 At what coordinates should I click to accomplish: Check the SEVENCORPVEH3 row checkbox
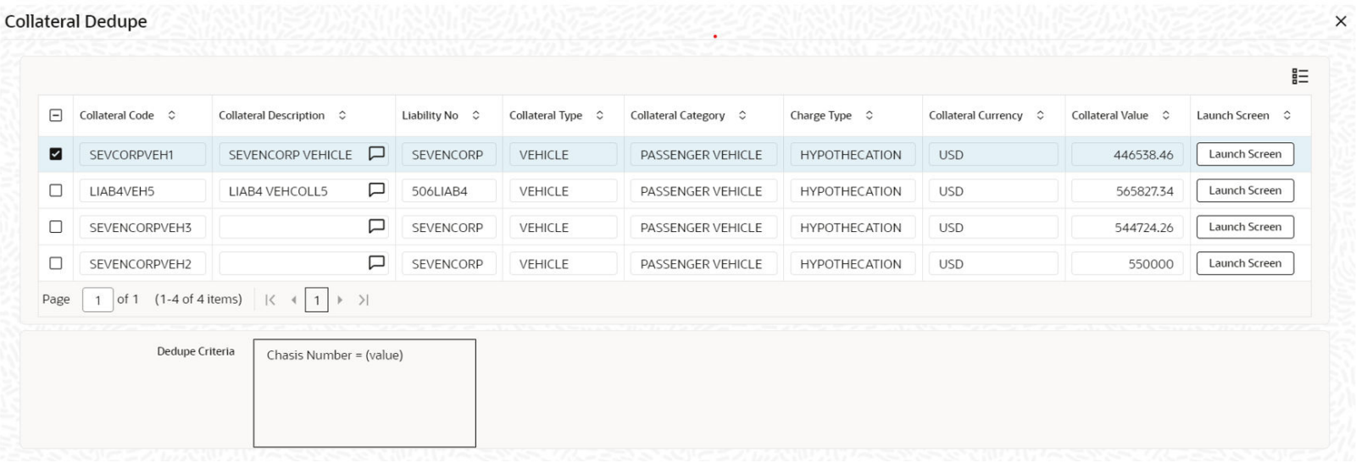(56, 227)
